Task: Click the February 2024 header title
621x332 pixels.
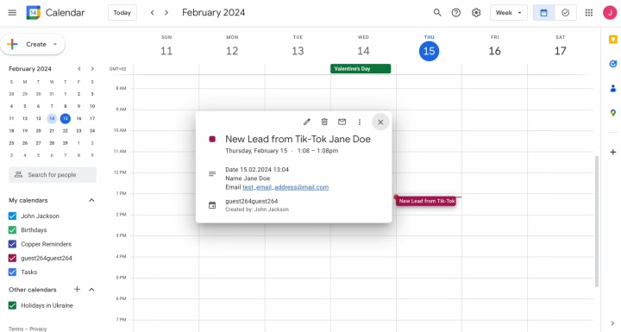Action: [214, 13]
